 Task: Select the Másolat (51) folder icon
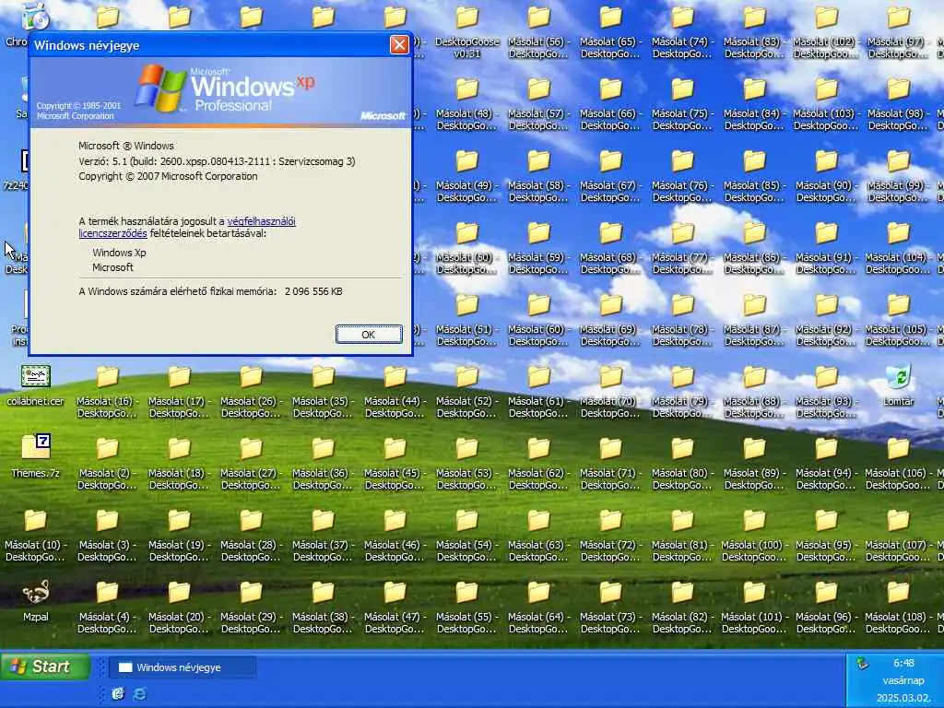467,305
